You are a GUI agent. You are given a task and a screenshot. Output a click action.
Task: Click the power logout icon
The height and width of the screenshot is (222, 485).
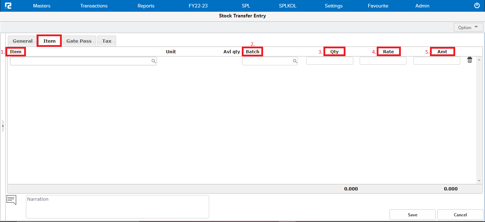[x=477, y=5]
